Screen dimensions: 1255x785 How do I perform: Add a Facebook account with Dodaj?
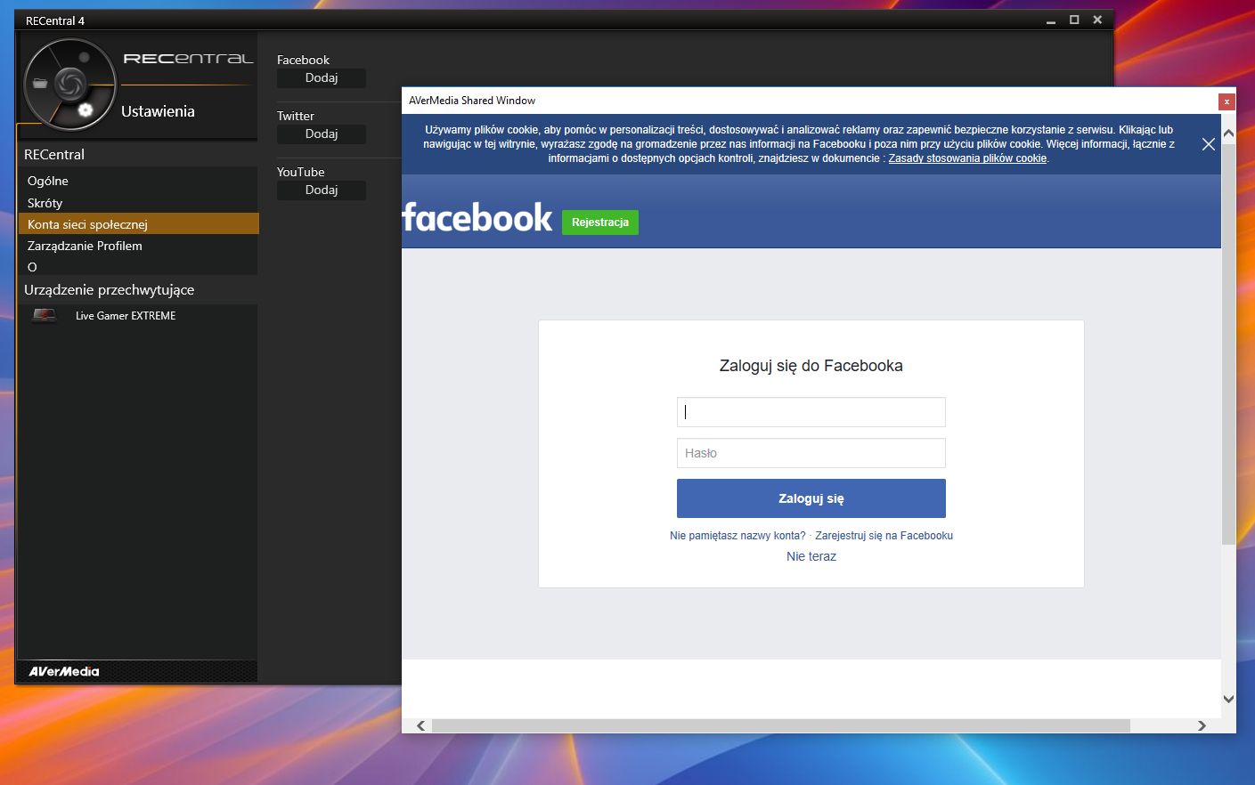point(322,78)
